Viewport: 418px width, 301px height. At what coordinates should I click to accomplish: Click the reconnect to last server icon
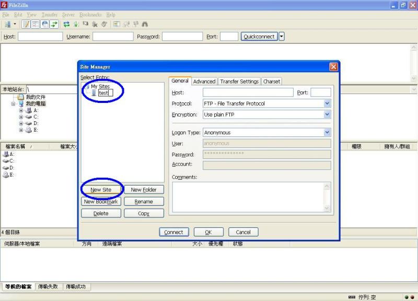(104, 24)
